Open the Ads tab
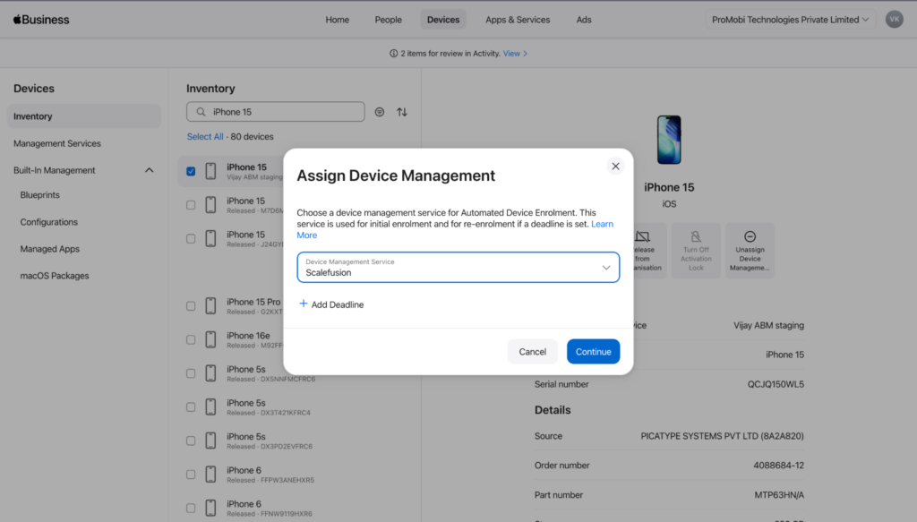This screenshot has width=917, height=522. [584, 20]
